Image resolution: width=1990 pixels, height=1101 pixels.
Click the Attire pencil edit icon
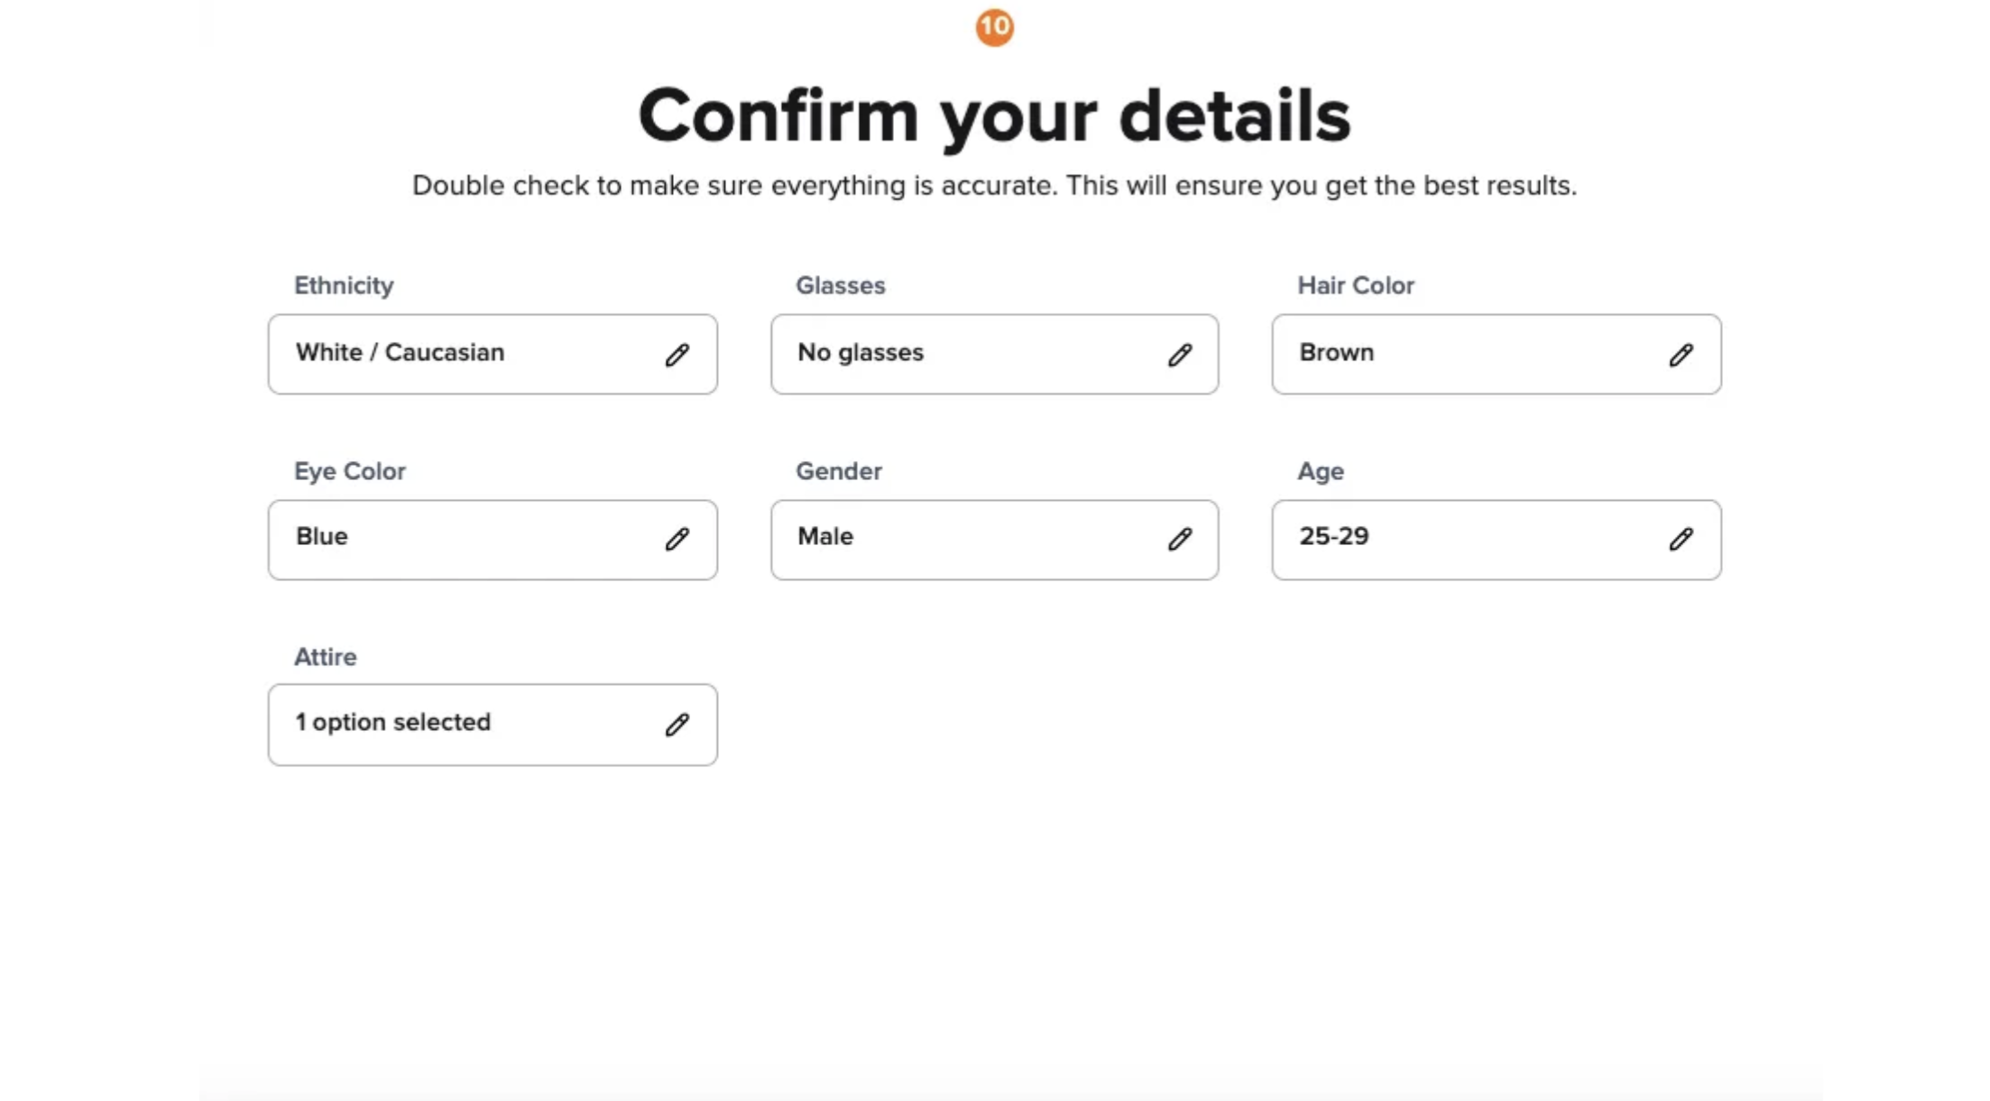tap(677, 725)
